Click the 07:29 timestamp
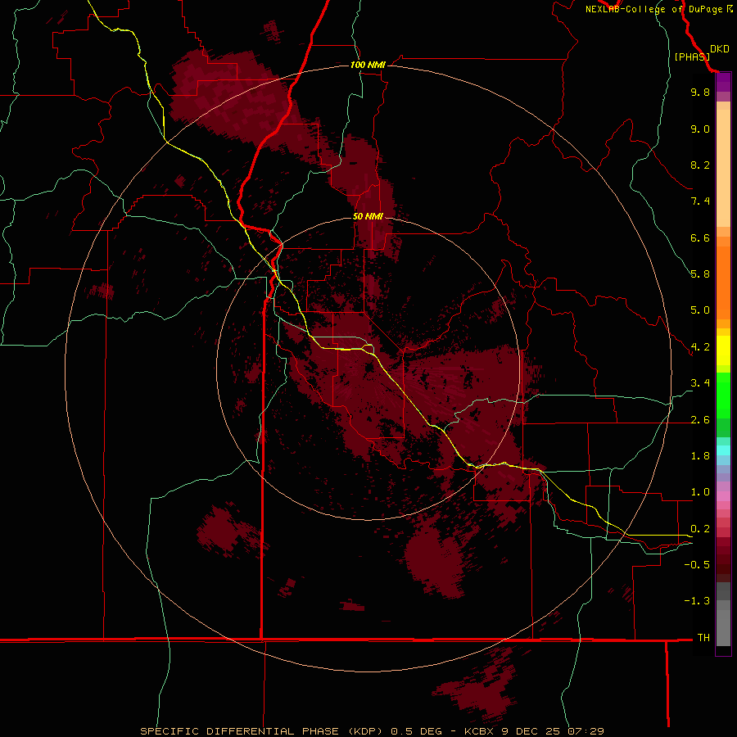The height and width of the screenshot is (737, 737). click(x=586, y=731)
